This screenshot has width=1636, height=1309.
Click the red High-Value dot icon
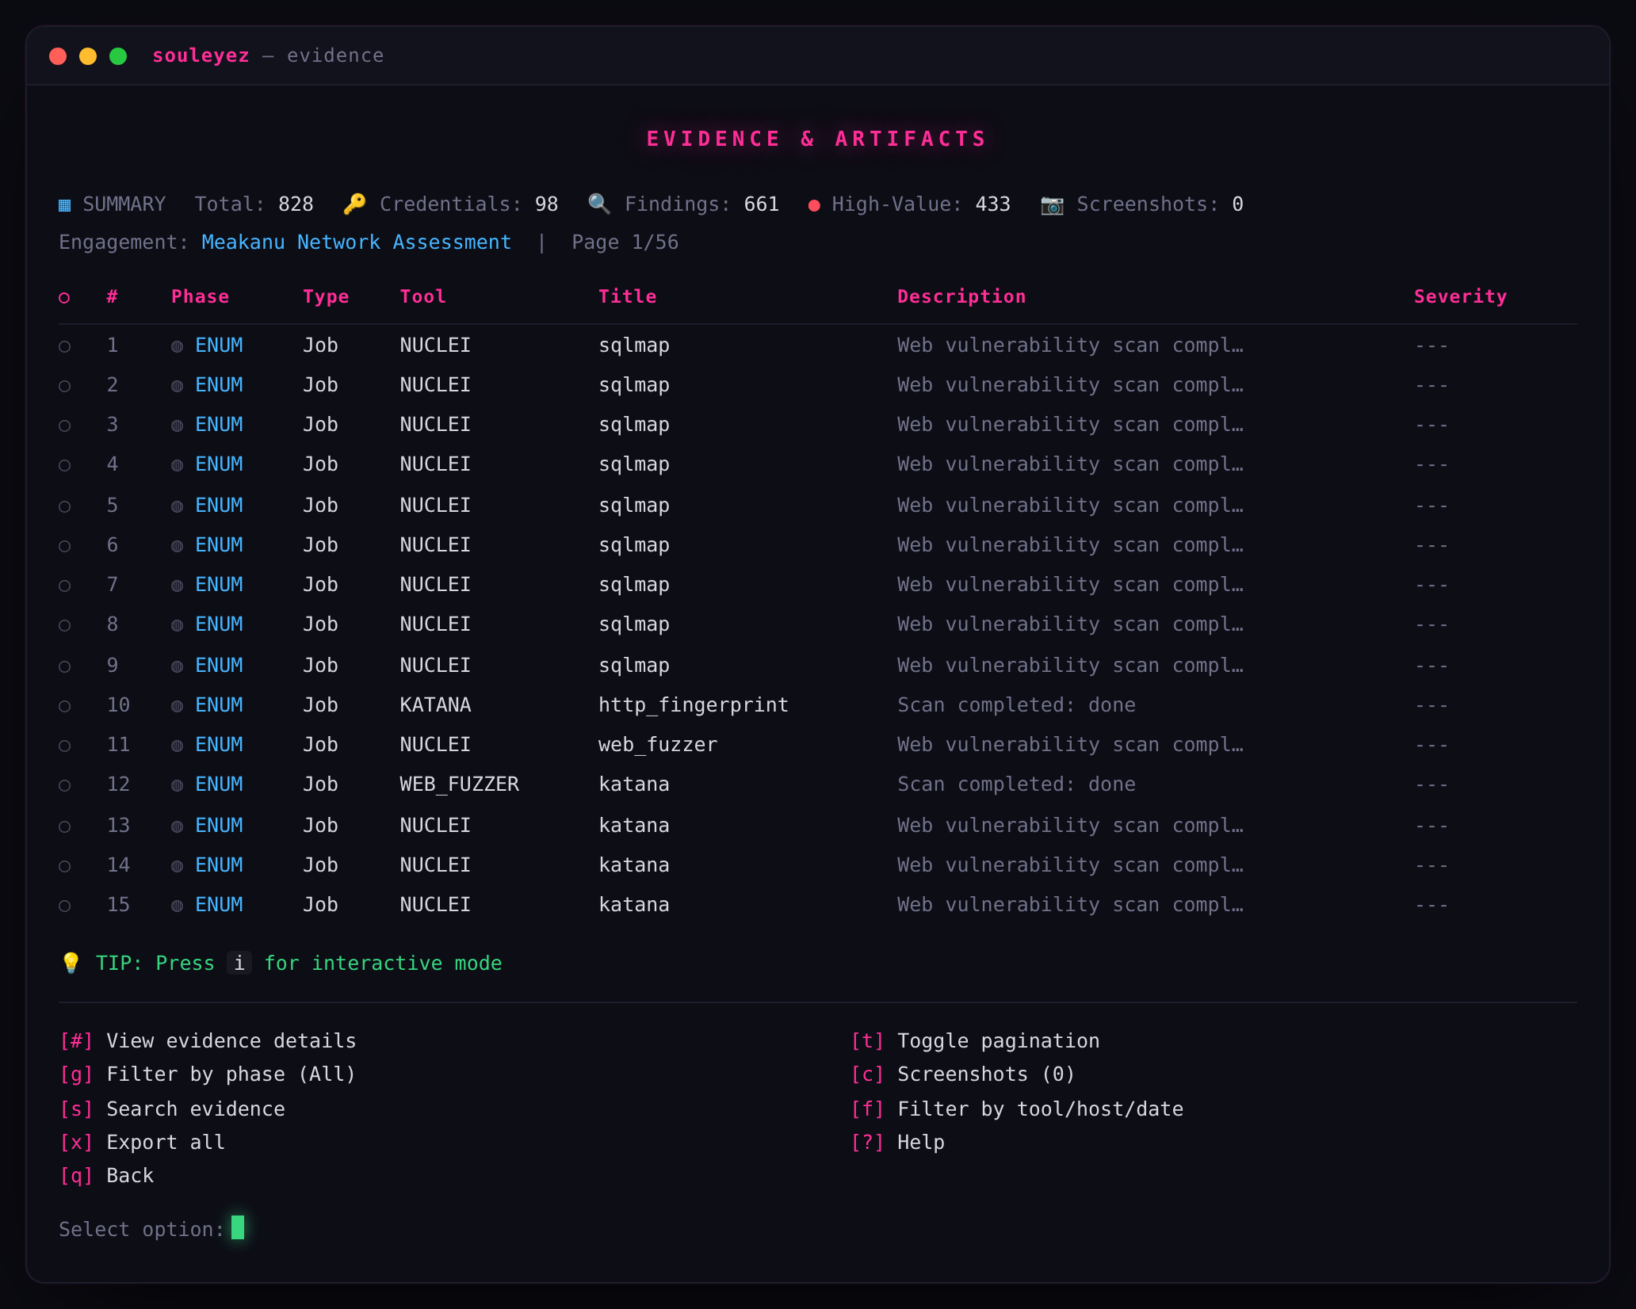(813, 206)
